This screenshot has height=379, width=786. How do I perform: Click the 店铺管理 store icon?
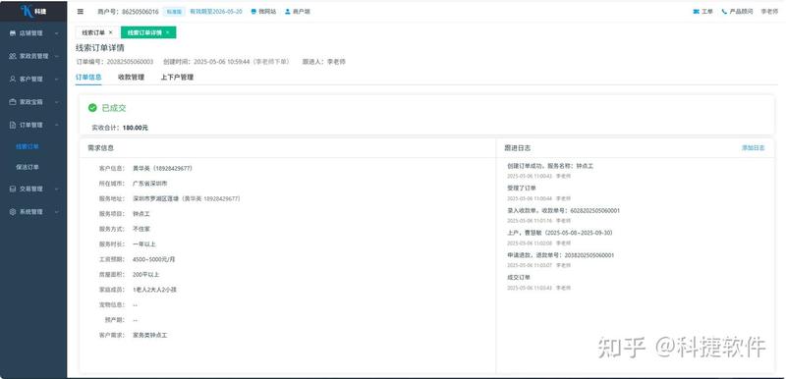(13, 33)
